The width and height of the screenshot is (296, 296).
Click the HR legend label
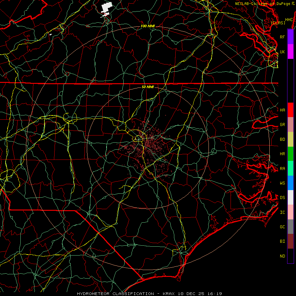[x=282, y=154]
